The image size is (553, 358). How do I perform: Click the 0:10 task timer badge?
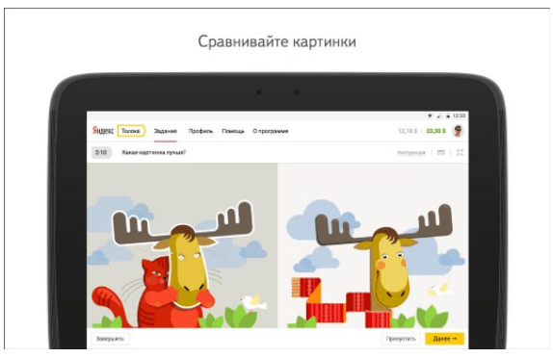pos(101,152)
